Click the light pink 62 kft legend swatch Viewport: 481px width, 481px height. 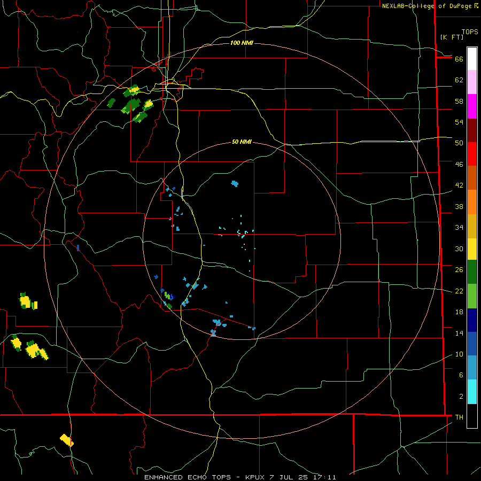pyautogui.click(x=472, y=82)
